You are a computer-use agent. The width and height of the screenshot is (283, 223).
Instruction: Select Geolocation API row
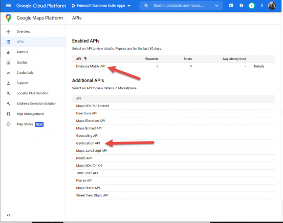[173, 143]
